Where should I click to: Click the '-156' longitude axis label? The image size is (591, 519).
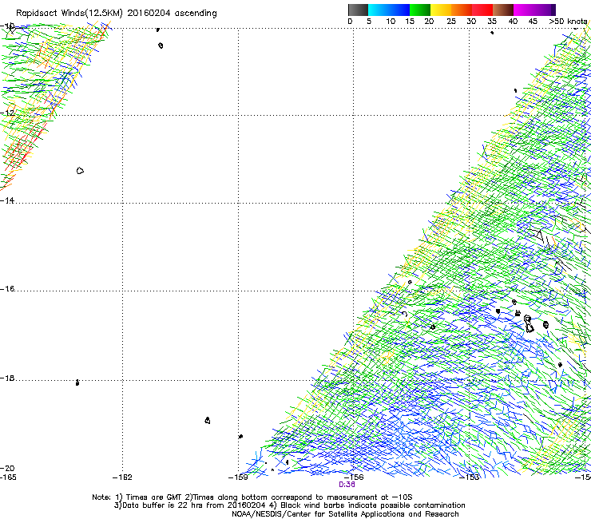(354, 477)
